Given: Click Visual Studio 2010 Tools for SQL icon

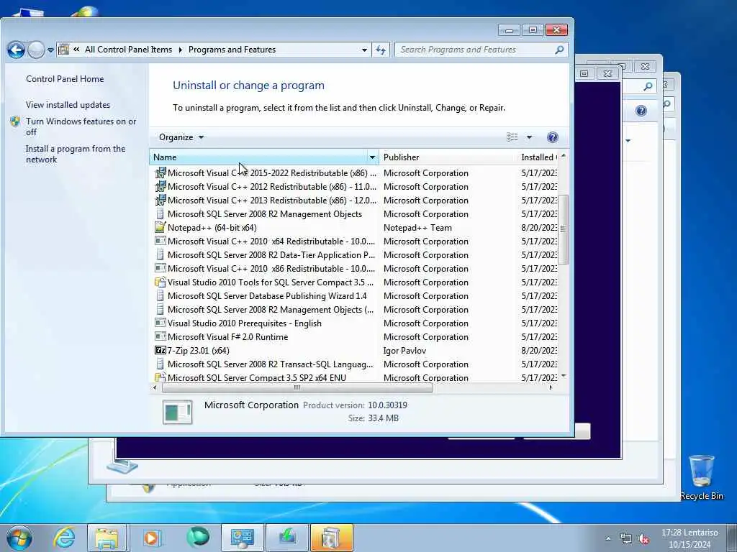Looking at the screenshot, I should 160,282.
